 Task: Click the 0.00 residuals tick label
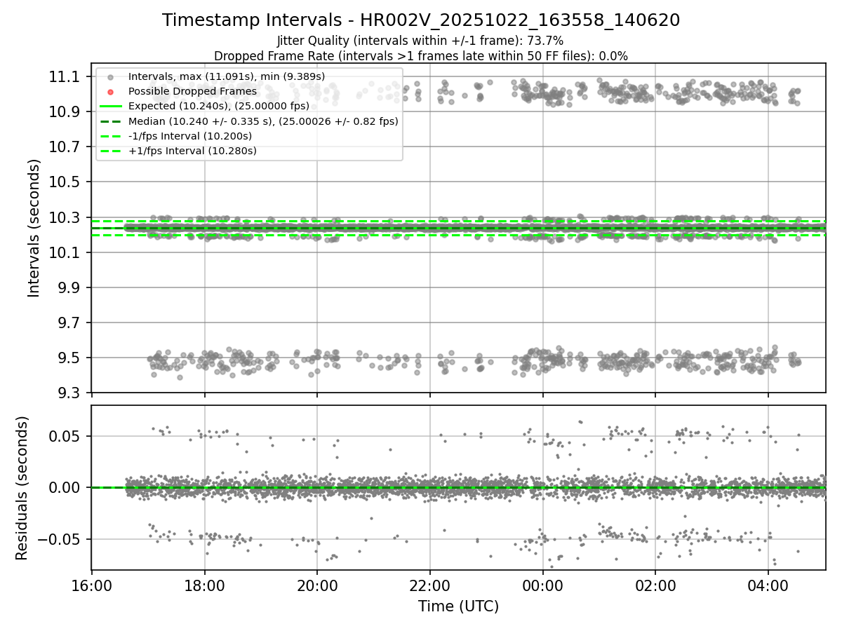tap(65, 488)
